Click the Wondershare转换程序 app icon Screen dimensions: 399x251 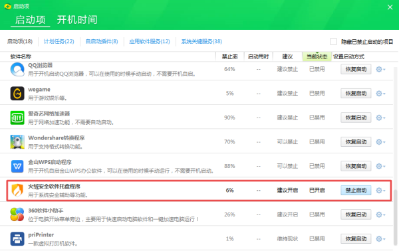(17, 141)
